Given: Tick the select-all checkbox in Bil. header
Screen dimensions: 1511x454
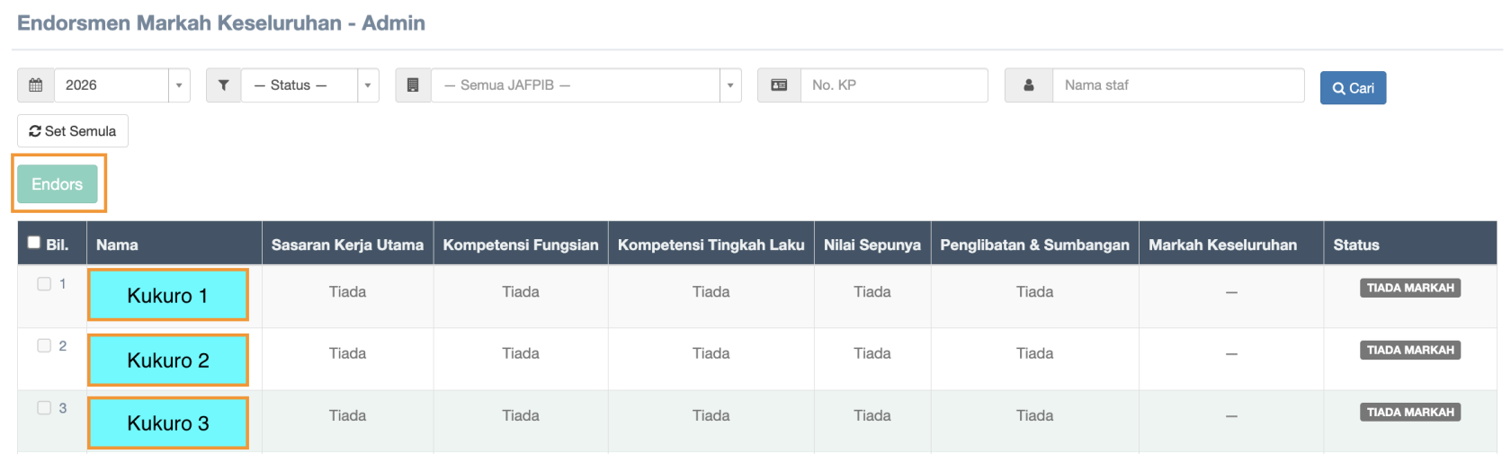Looking at the screenshot, I should tap(34, 243).
